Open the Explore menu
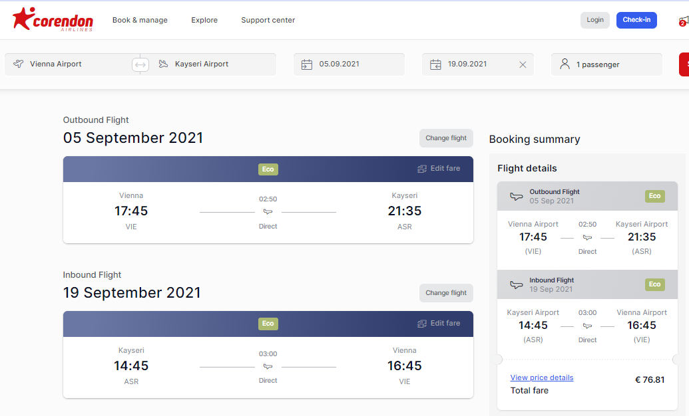 point(204,20)
